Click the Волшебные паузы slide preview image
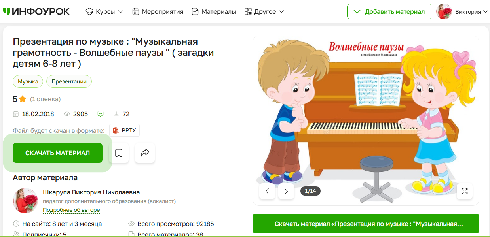This screenshot has height=237, width=490. (366, 120)
